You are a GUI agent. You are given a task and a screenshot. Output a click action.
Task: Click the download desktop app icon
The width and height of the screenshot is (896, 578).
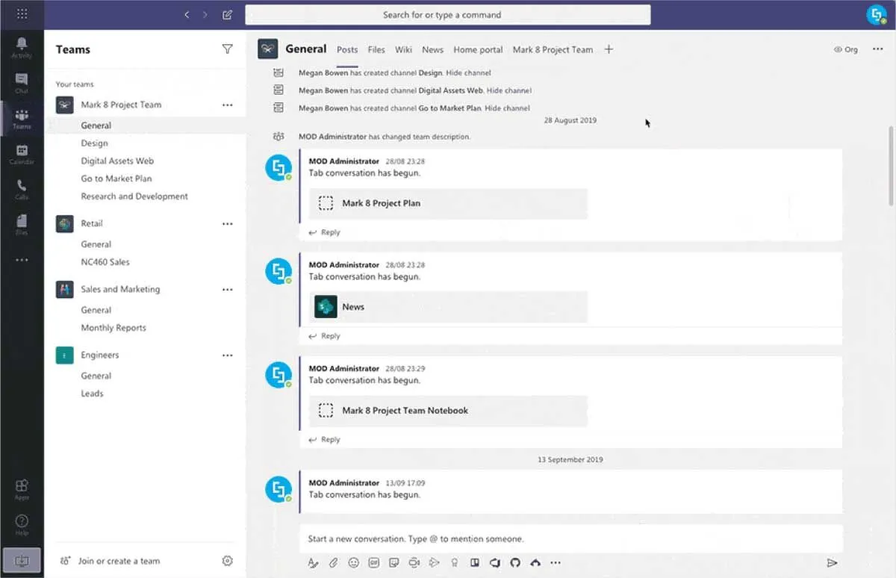pos(22,560)
